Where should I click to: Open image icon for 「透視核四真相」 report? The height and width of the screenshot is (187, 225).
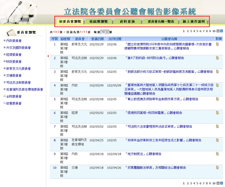(x=217, y=113)
